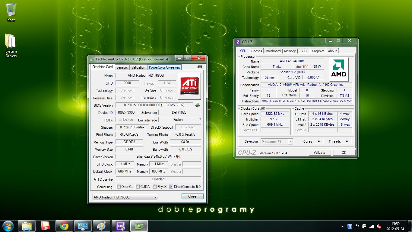Click the muted volume tray icon
The width and height of the screenshot is (412, 232).
379,226
